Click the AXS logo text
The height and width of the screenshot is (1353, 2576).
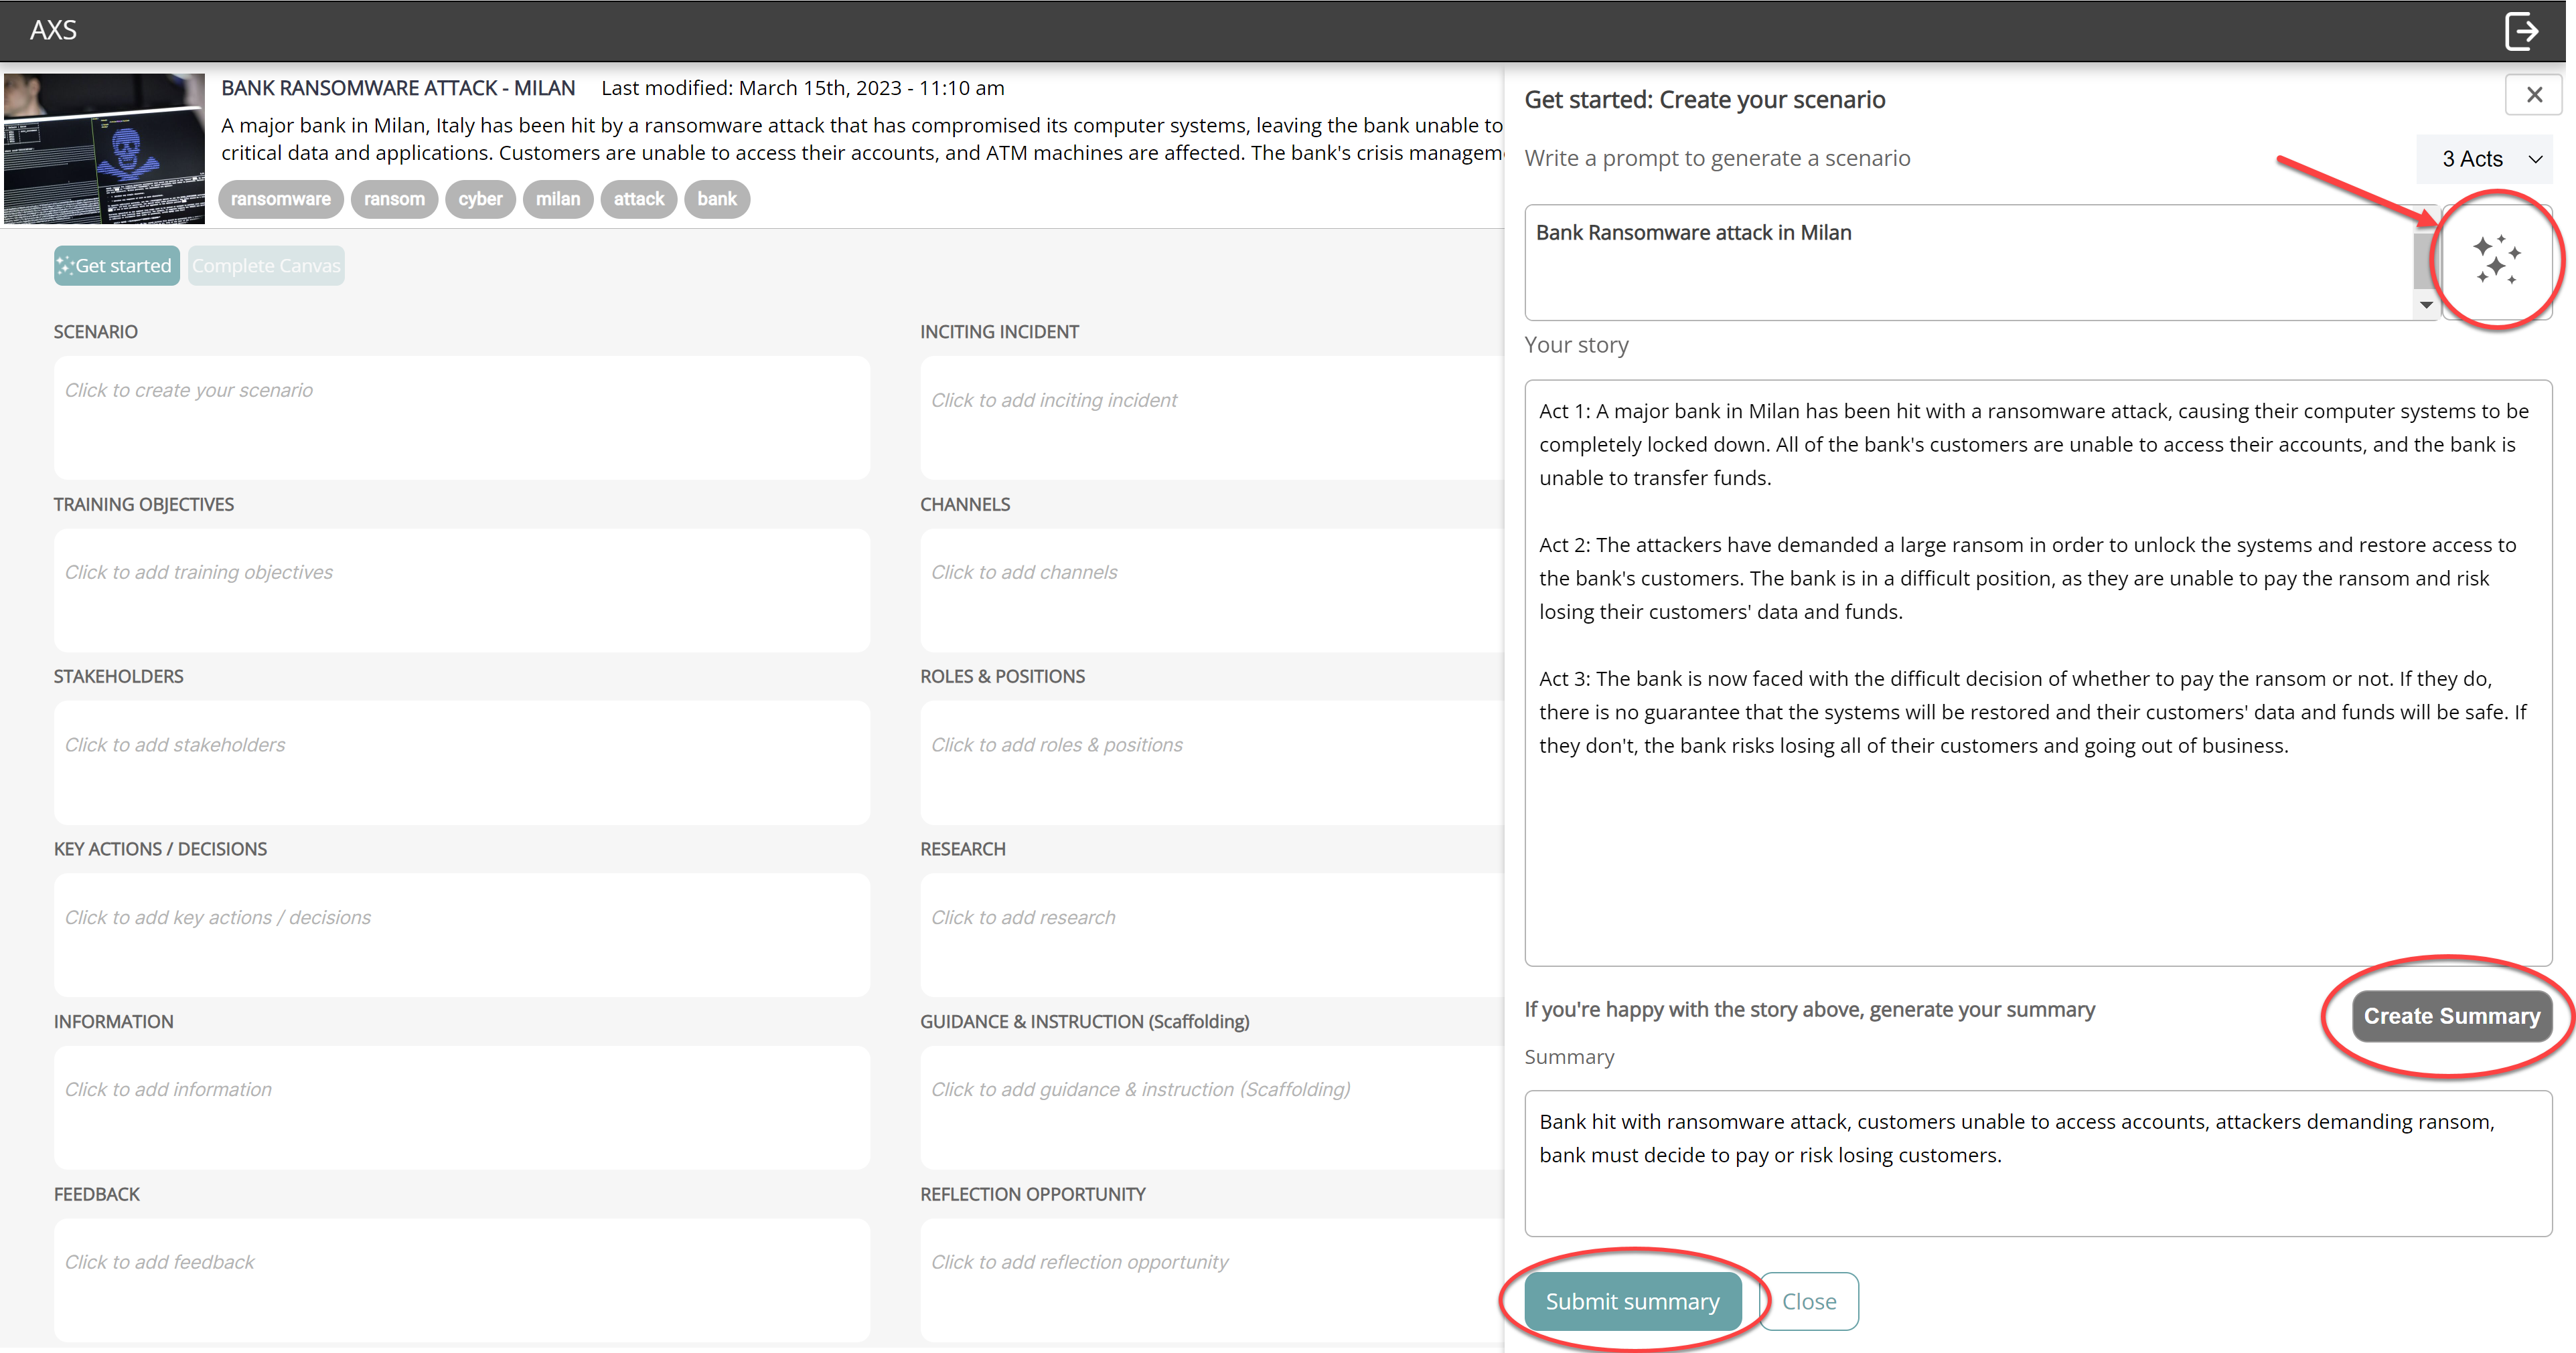pyautogui.click(x=53, y=30)
